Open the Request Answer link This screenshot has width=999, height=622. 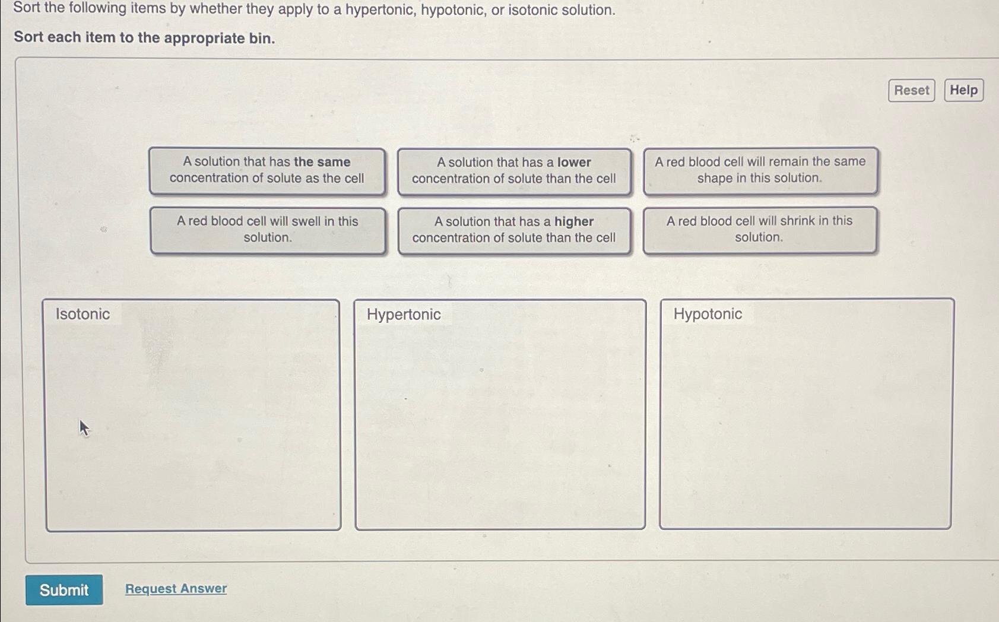click(175, 588)
